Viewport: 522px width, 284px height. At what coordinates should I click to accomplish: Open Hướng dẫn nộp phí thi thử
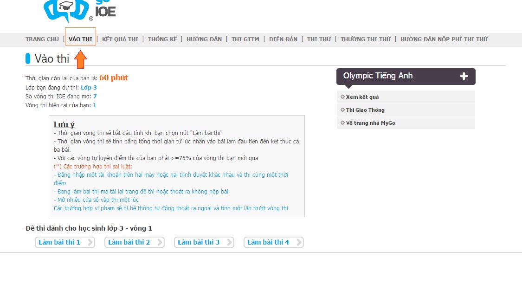coord(444,39)
